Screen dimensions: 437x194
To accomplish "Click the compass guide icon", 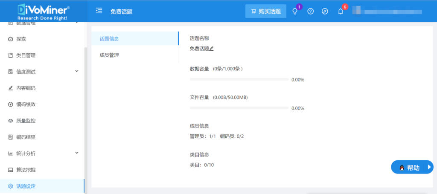I will (325, 12).
